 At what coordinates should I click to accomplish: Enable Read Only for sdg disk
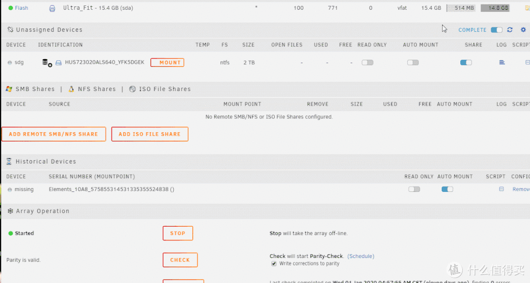pos(367,63)
